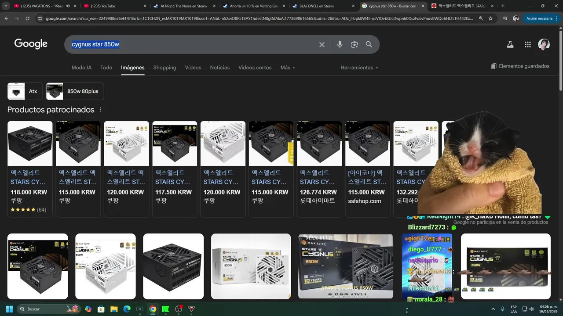Open Search Labs flask icon
The height and width of the screenshot is (316, 563).
click(510, 44)
